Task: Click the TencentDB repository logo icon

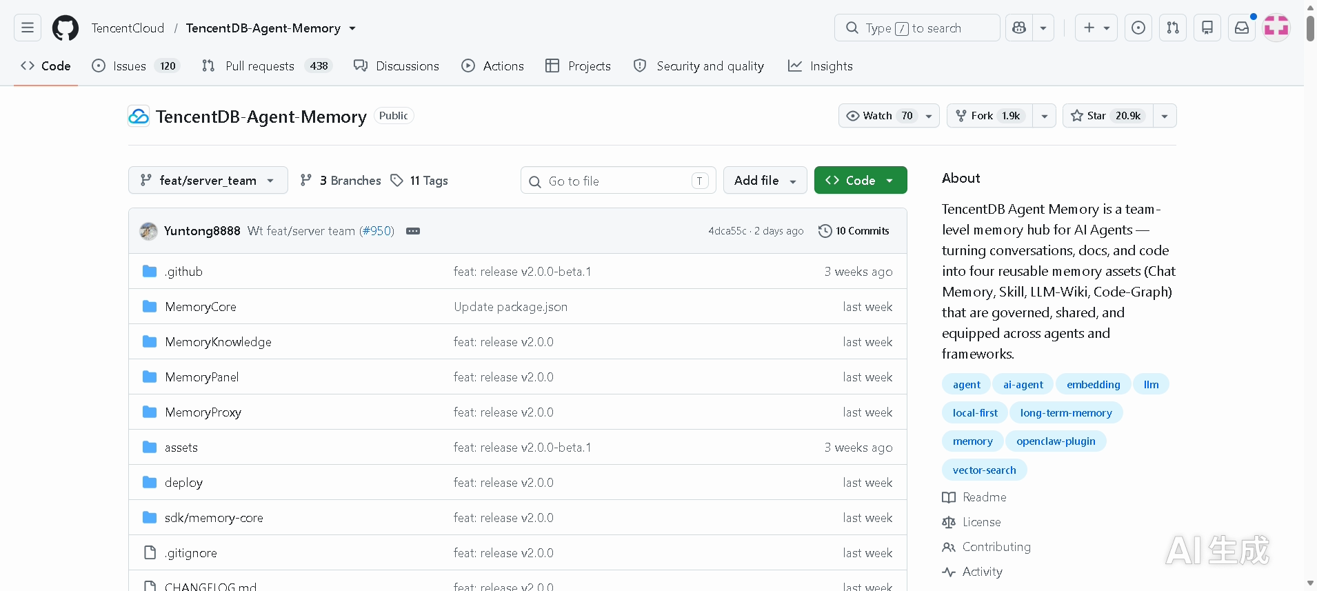Action: [139, 116]
